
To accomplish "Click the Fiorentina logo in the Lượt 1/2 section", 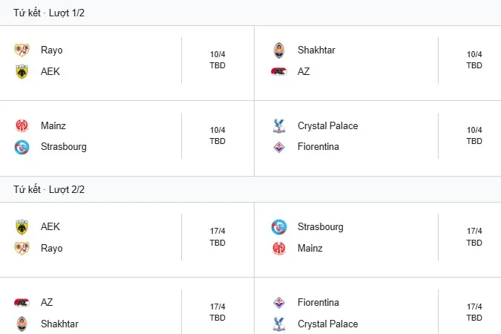I will pos(278,147).
